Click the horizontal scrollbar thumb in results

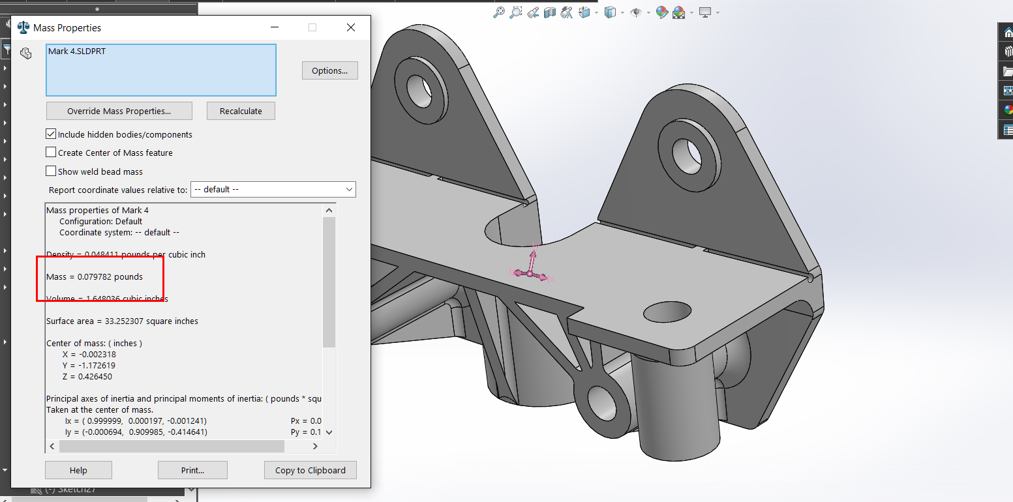click(x=172, y=446)
